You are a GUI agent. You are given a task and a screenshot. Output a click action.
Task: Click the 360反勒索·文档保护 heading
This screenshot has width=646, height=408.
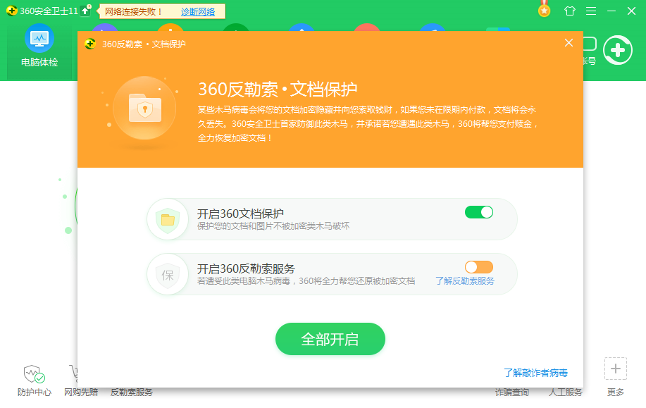coord(278,89)
